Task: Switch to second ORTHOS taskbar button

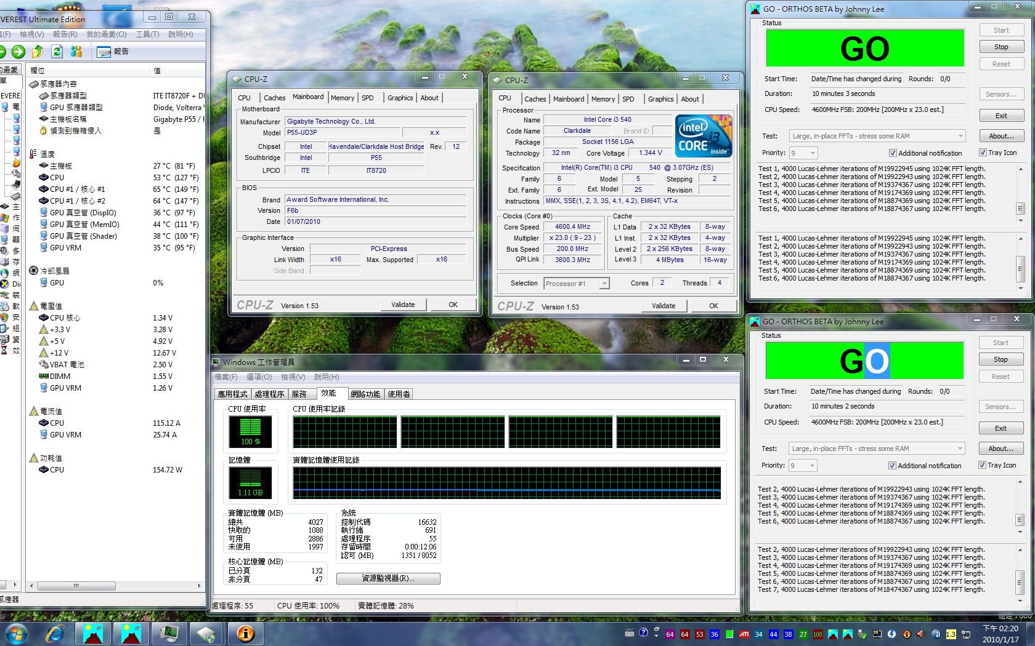Action: [131, 633]
